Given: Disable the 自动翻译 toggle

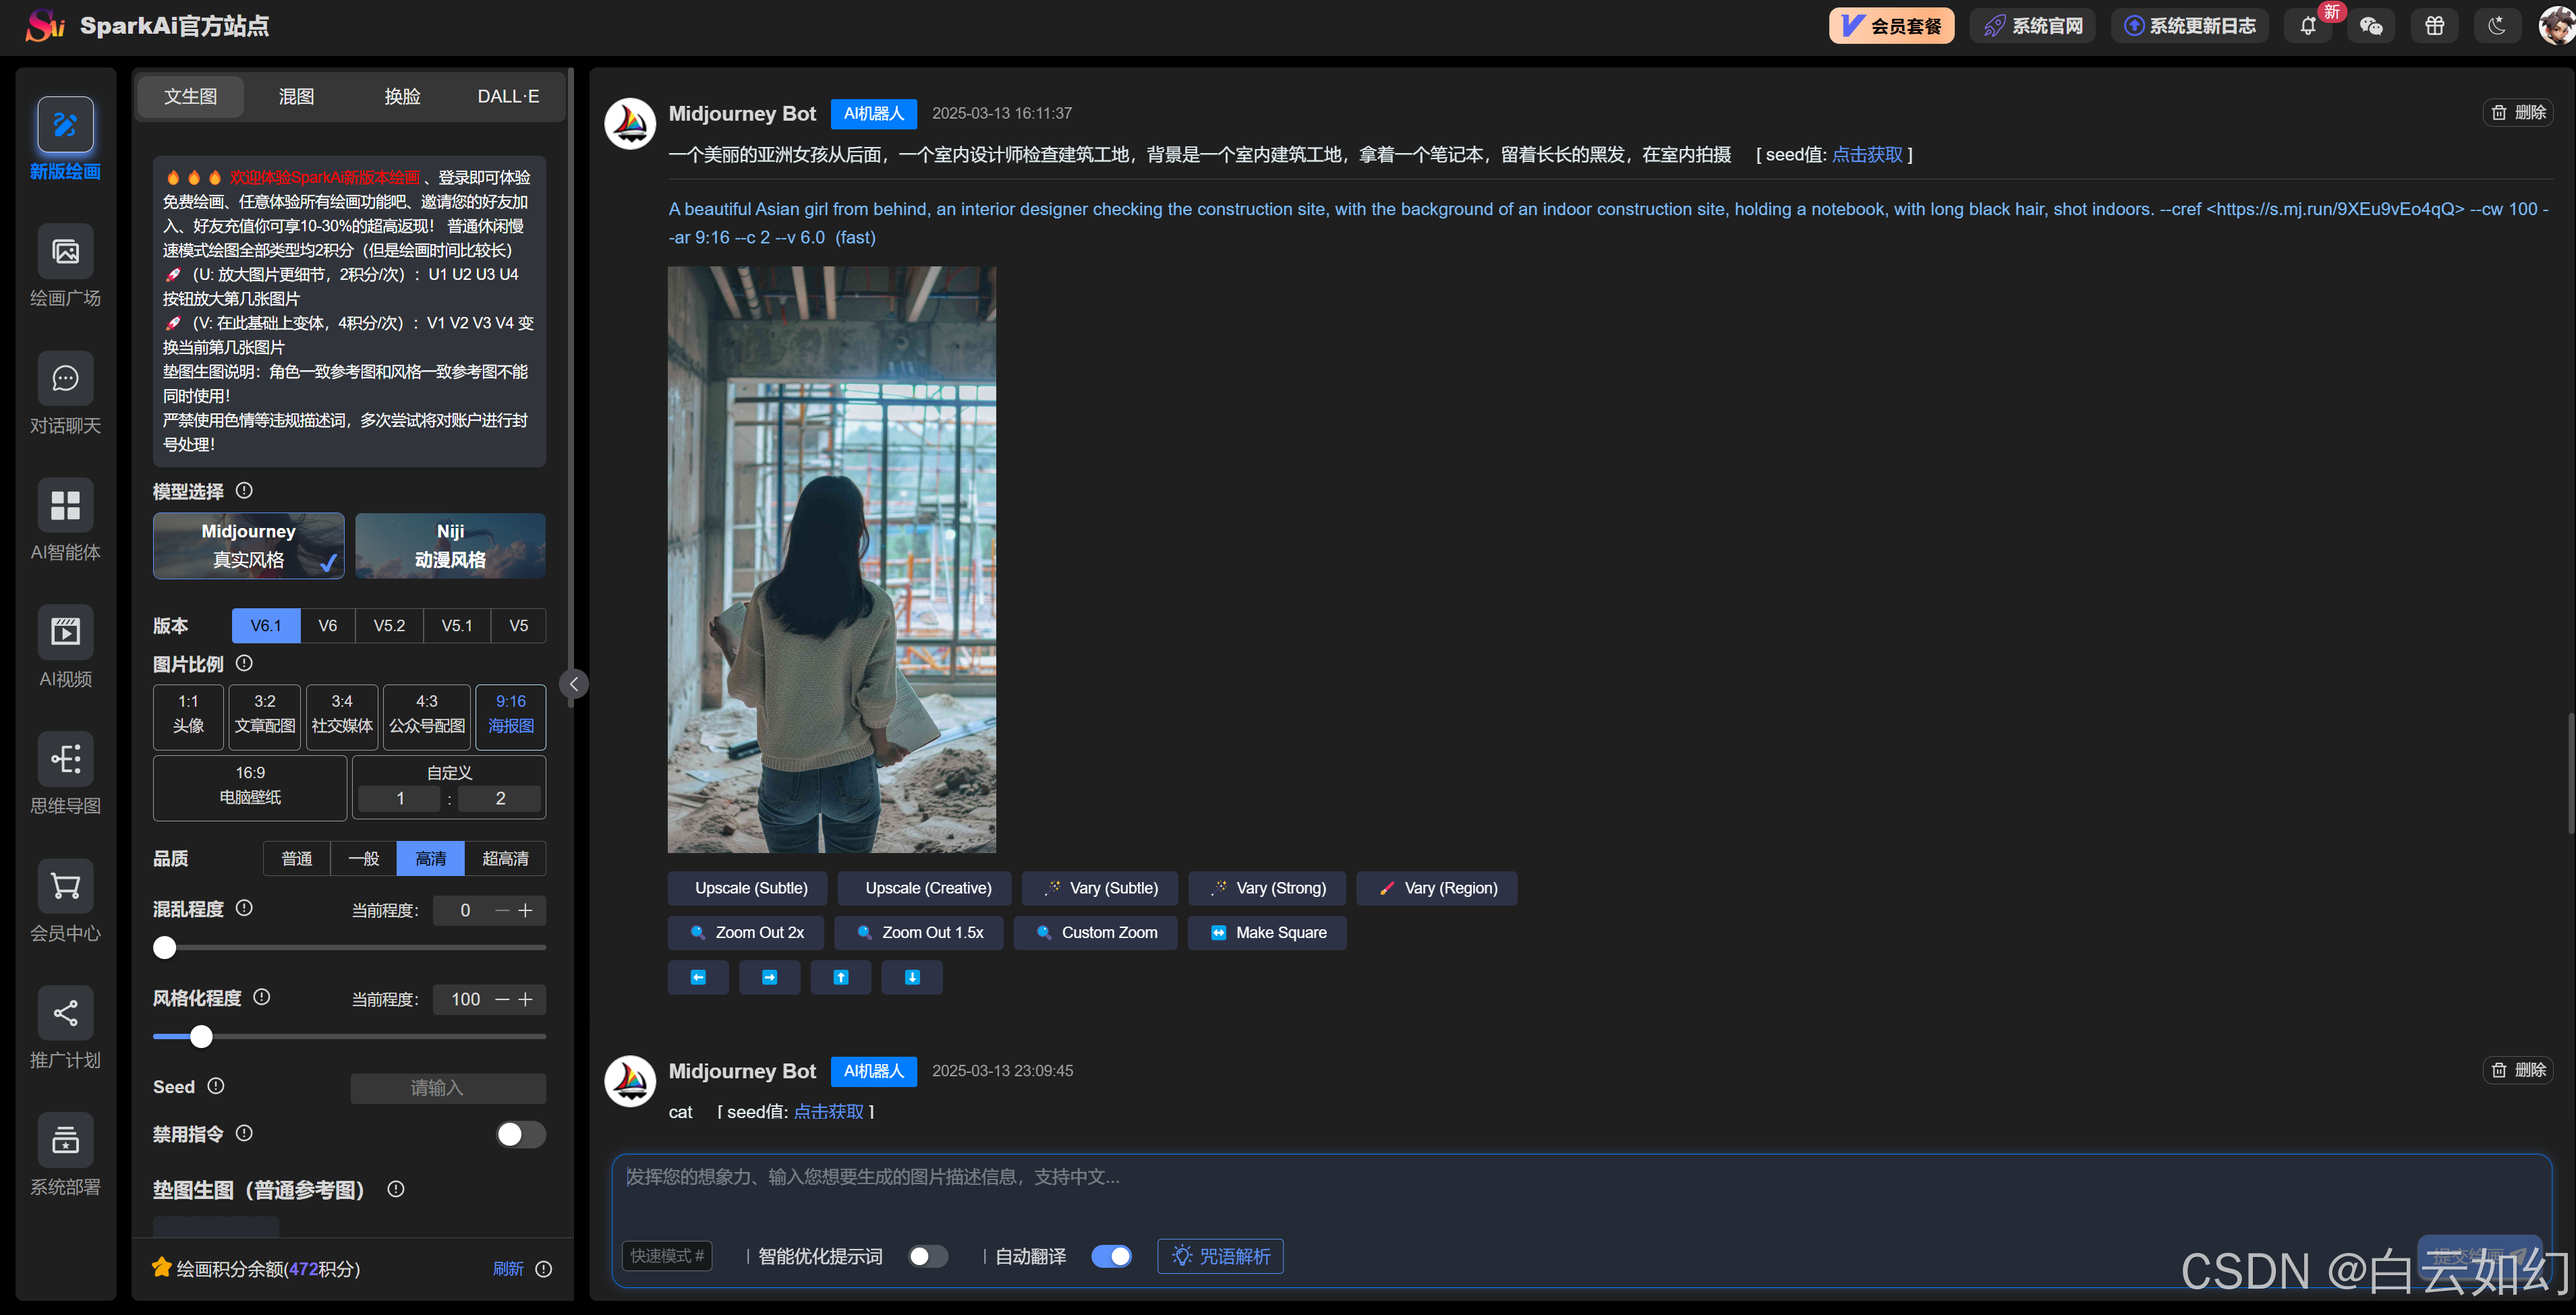Looking at the screenshot, I should [x=1111, y=1256].
